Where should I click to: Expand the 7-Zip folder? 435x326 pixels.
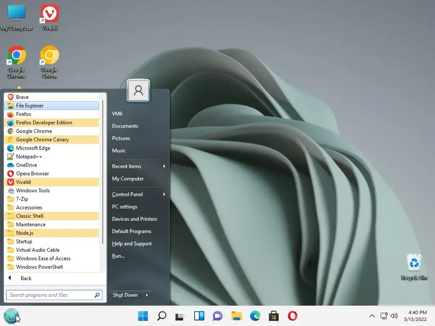click(x=51, y=199)
